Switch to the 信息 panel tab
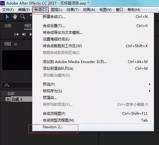 8,26
